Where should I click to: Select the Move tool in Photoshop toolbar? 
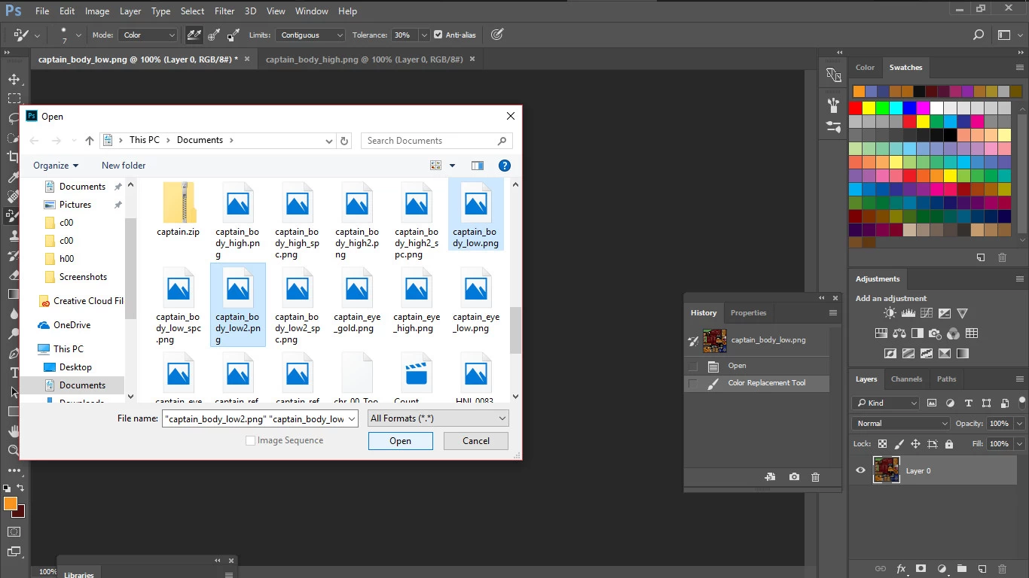pyautogui.click(x=14, y=79)
